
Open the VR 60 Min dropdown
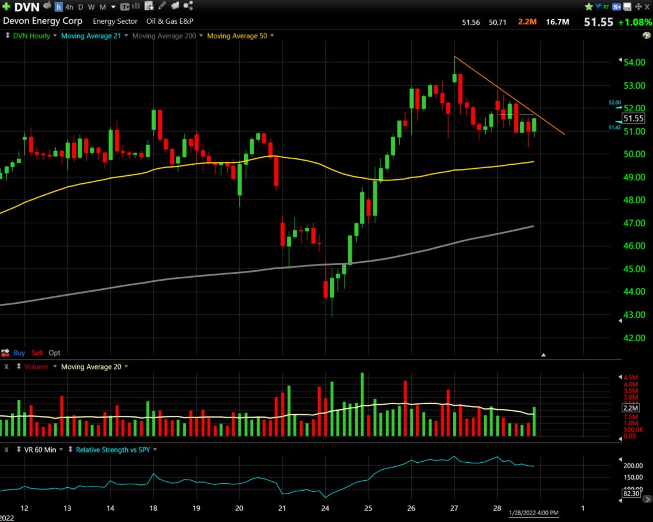61,449
